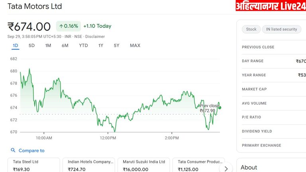
Task: Switch to the 5D chart range
Action: pyautogui.click(x=31, y=45)
